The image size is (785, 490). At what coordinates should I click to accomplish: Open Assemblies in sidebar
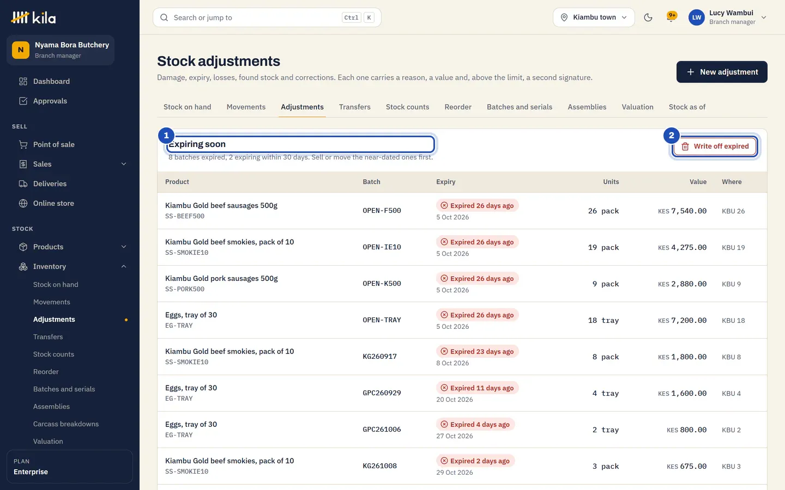click(51, 407)
